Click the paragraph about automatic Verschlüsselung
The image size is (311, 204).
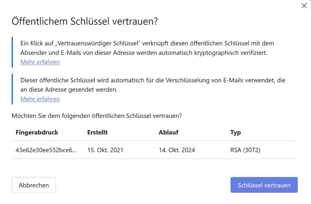153,84
